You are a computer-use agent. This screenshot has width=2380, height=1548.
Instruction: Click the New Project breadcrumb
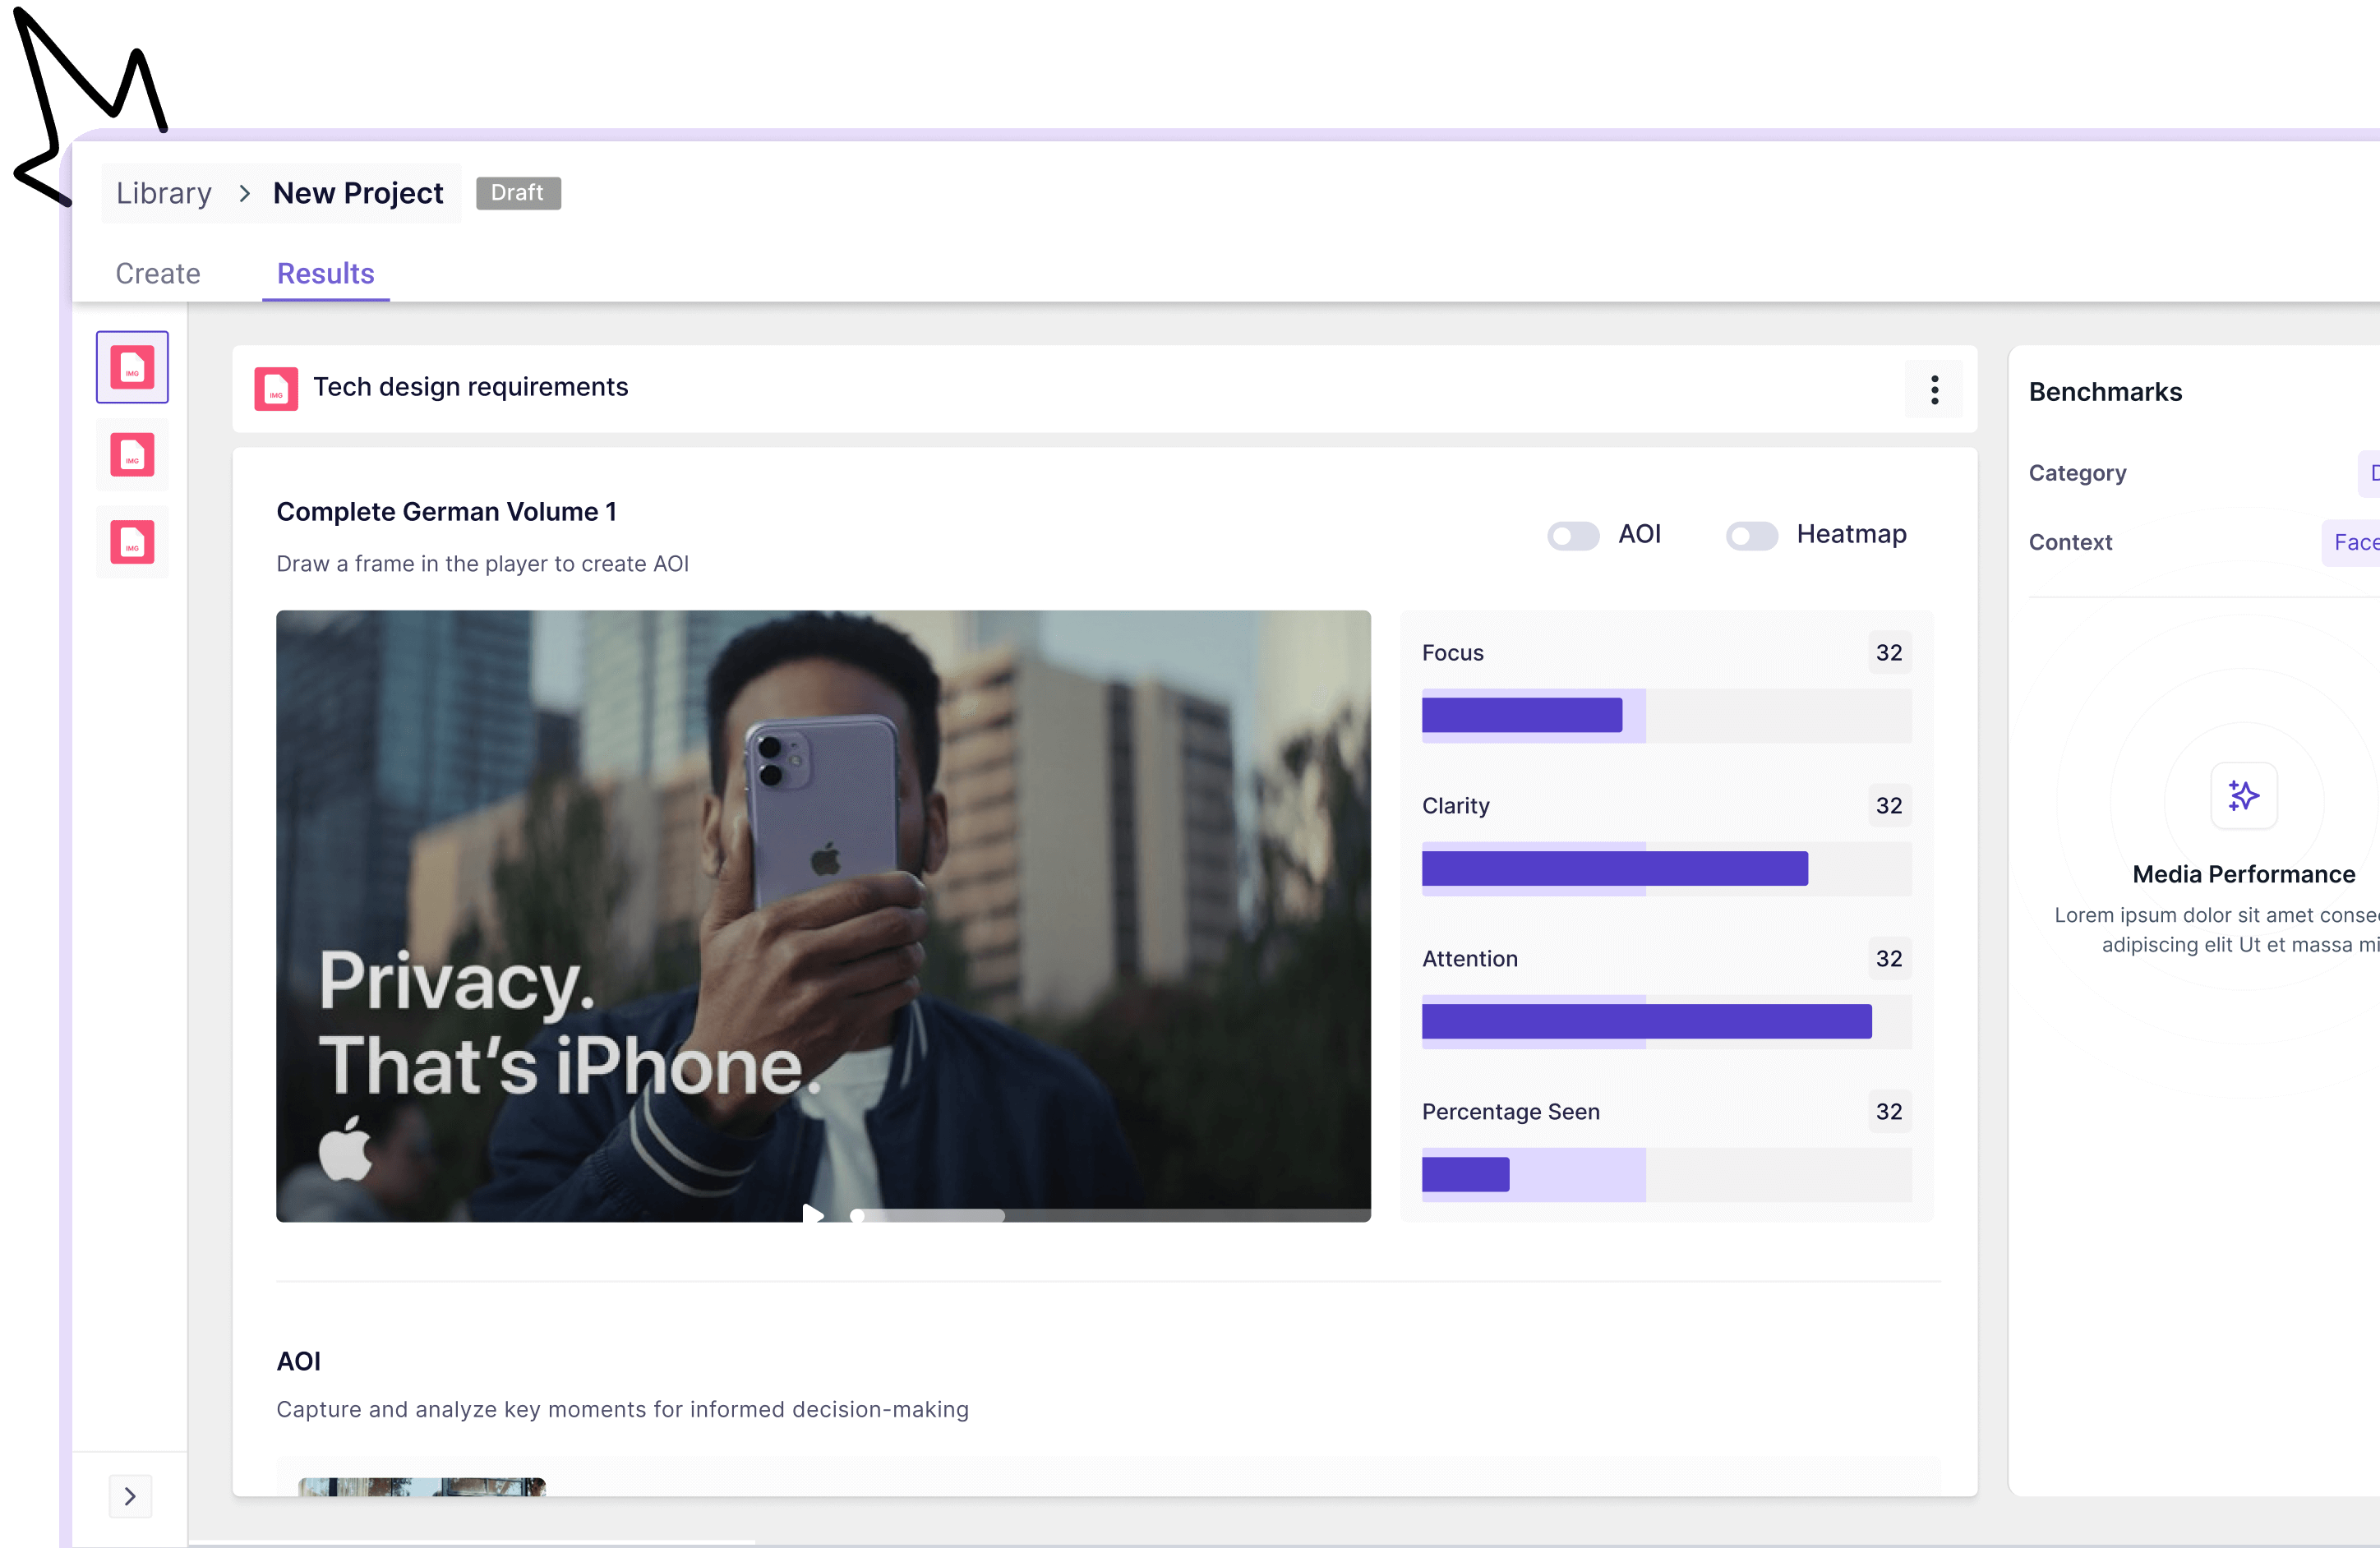point(358,193)
